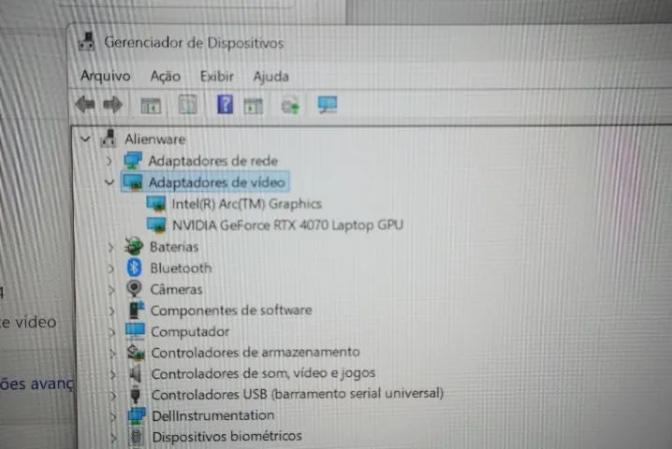Select Controladores de som, vídeo e jogos label

click(x=263, y=373)
